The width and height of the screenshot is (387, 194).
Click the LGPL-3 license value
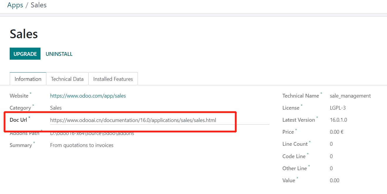337,108
